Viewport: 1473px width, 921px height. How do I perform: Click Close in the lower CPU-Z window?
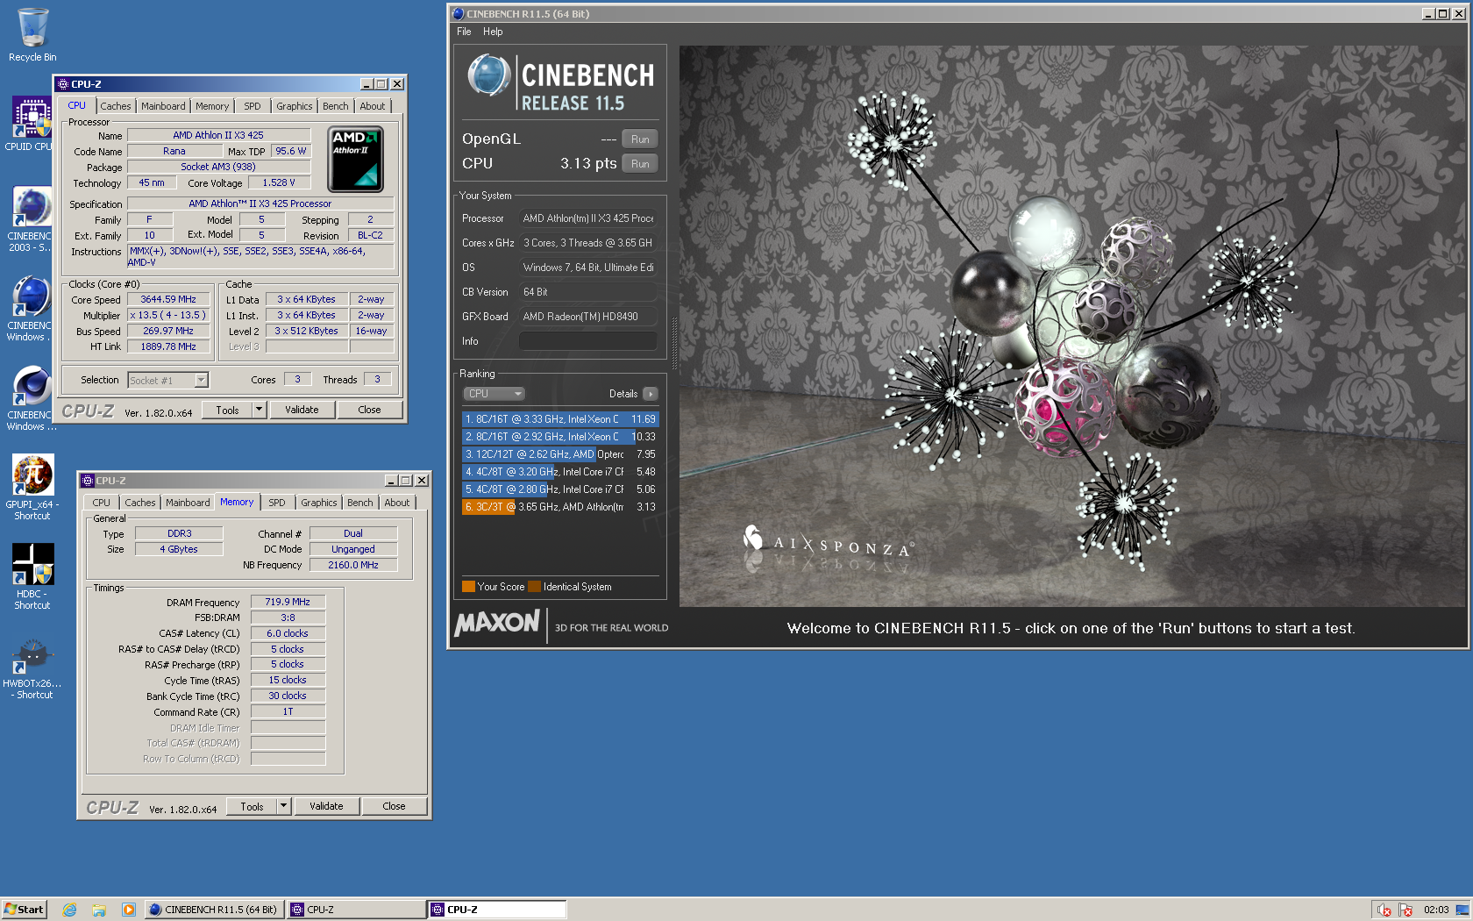394,806
